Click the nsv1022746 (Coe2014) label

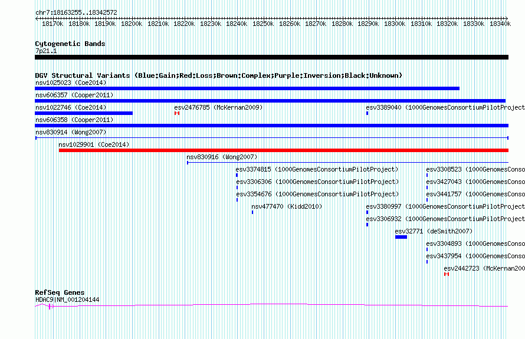(x=71, y=107)
